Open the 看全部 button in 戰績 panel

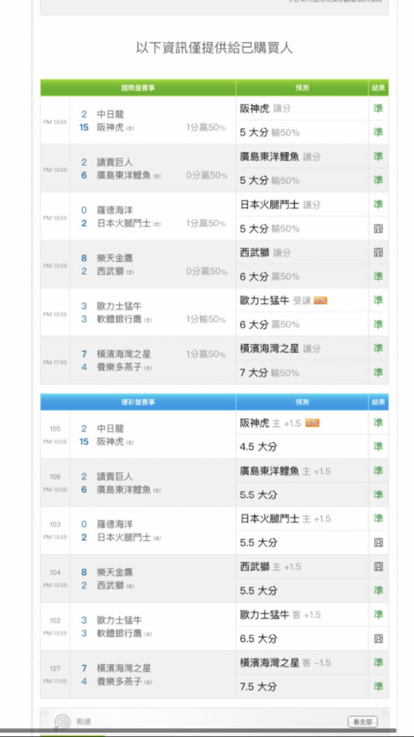pyautogui.click(x=362, y=722)
